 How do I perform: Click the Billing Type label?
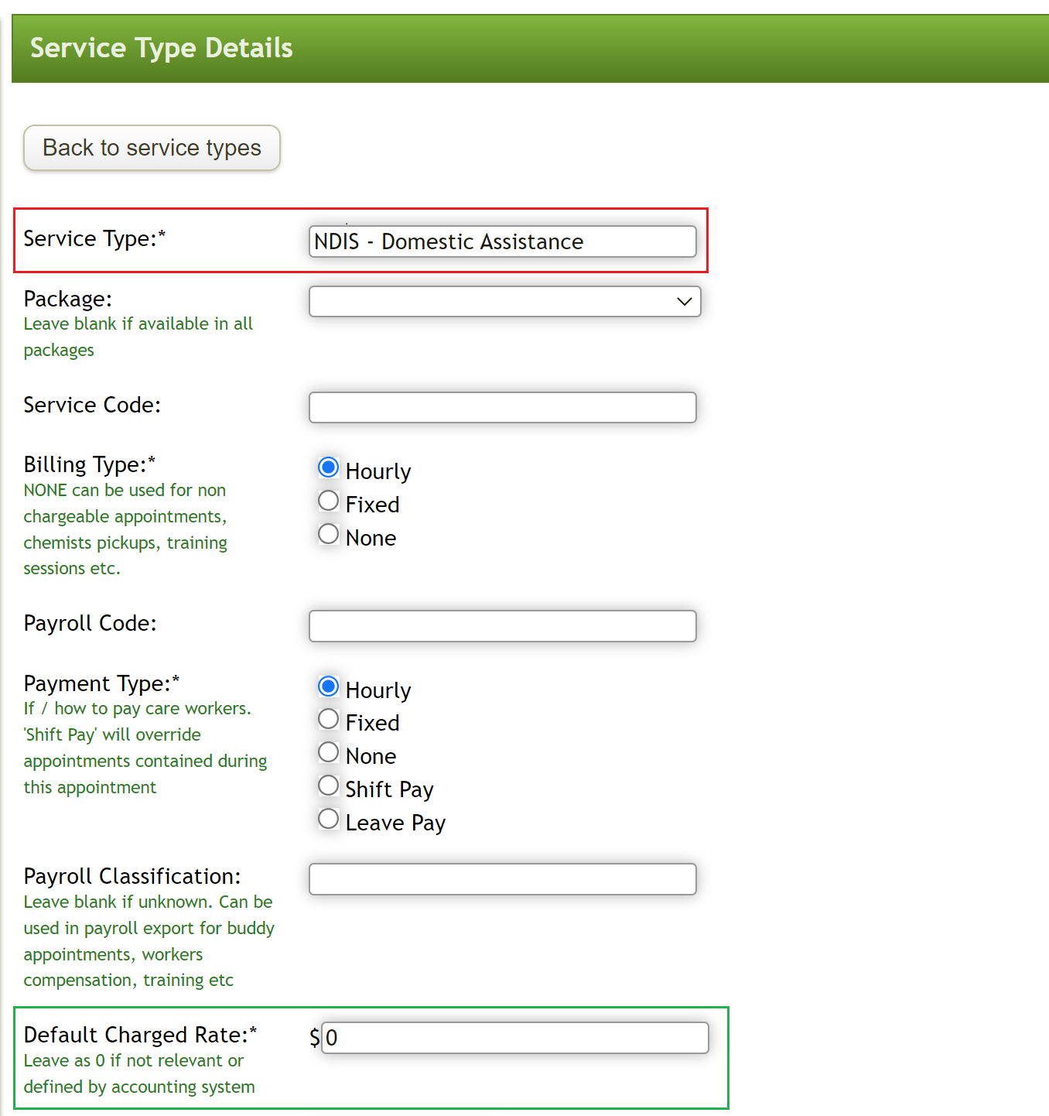coord(89,464)
